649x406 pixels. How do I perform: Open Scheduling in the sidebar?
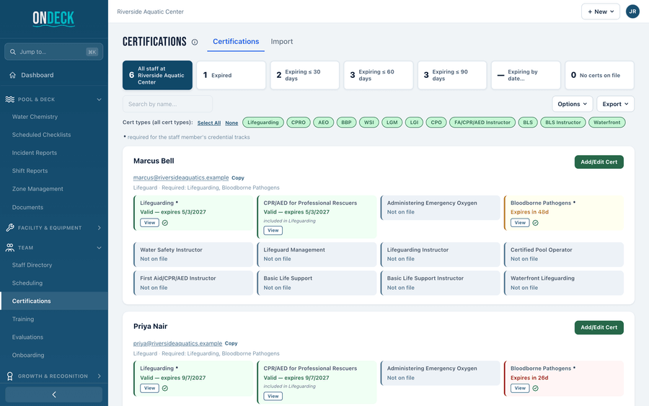point(27,283)
